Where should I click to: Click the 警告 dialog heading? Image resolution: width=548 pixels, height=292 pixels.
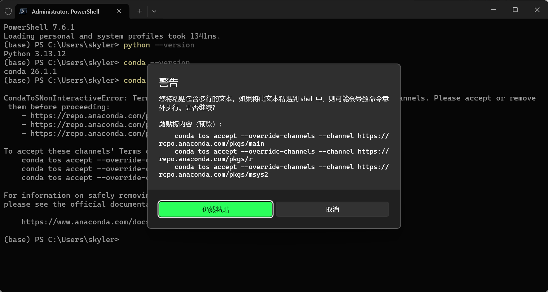click(169, 82)
